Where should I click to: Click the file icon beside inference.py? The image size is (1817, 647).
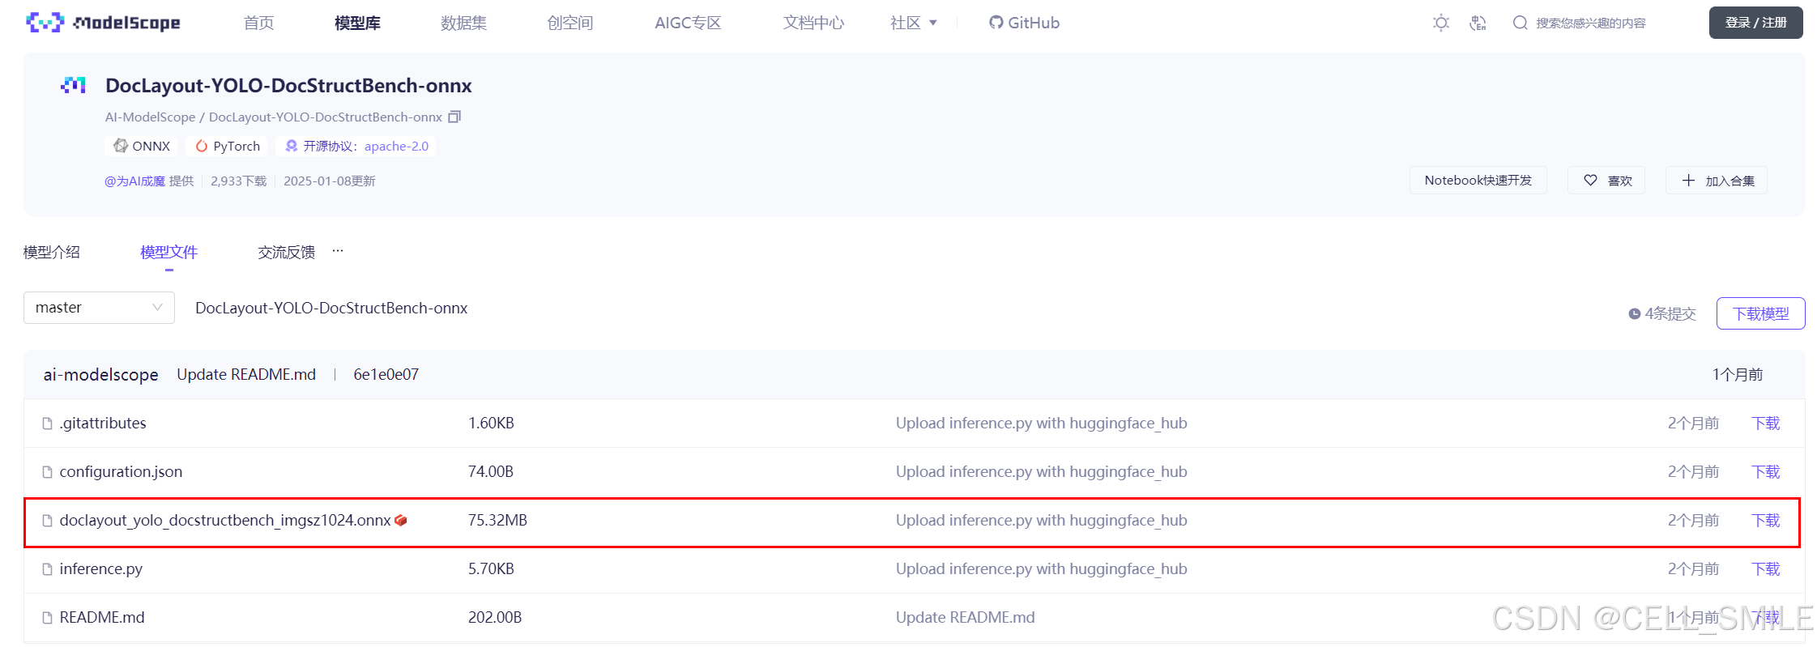[x=47, y=569]
